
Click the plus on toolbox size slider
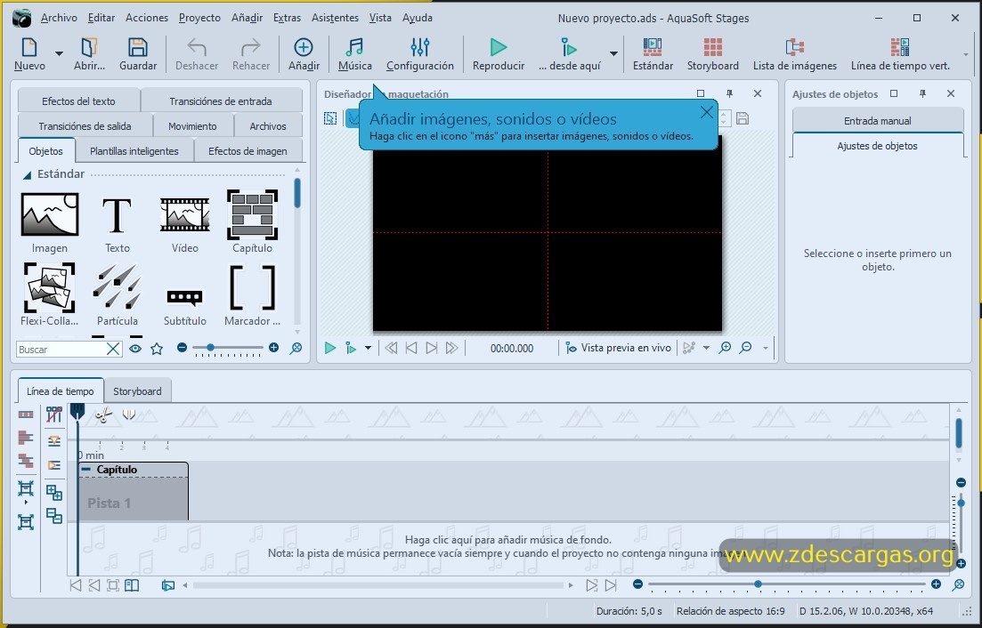(x=273, y=347)
